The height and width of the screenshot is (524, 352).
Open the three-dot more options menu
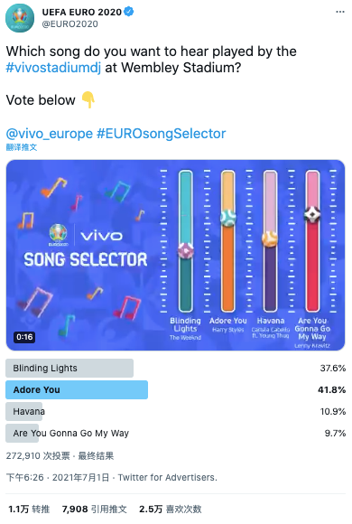coord(340,12)
